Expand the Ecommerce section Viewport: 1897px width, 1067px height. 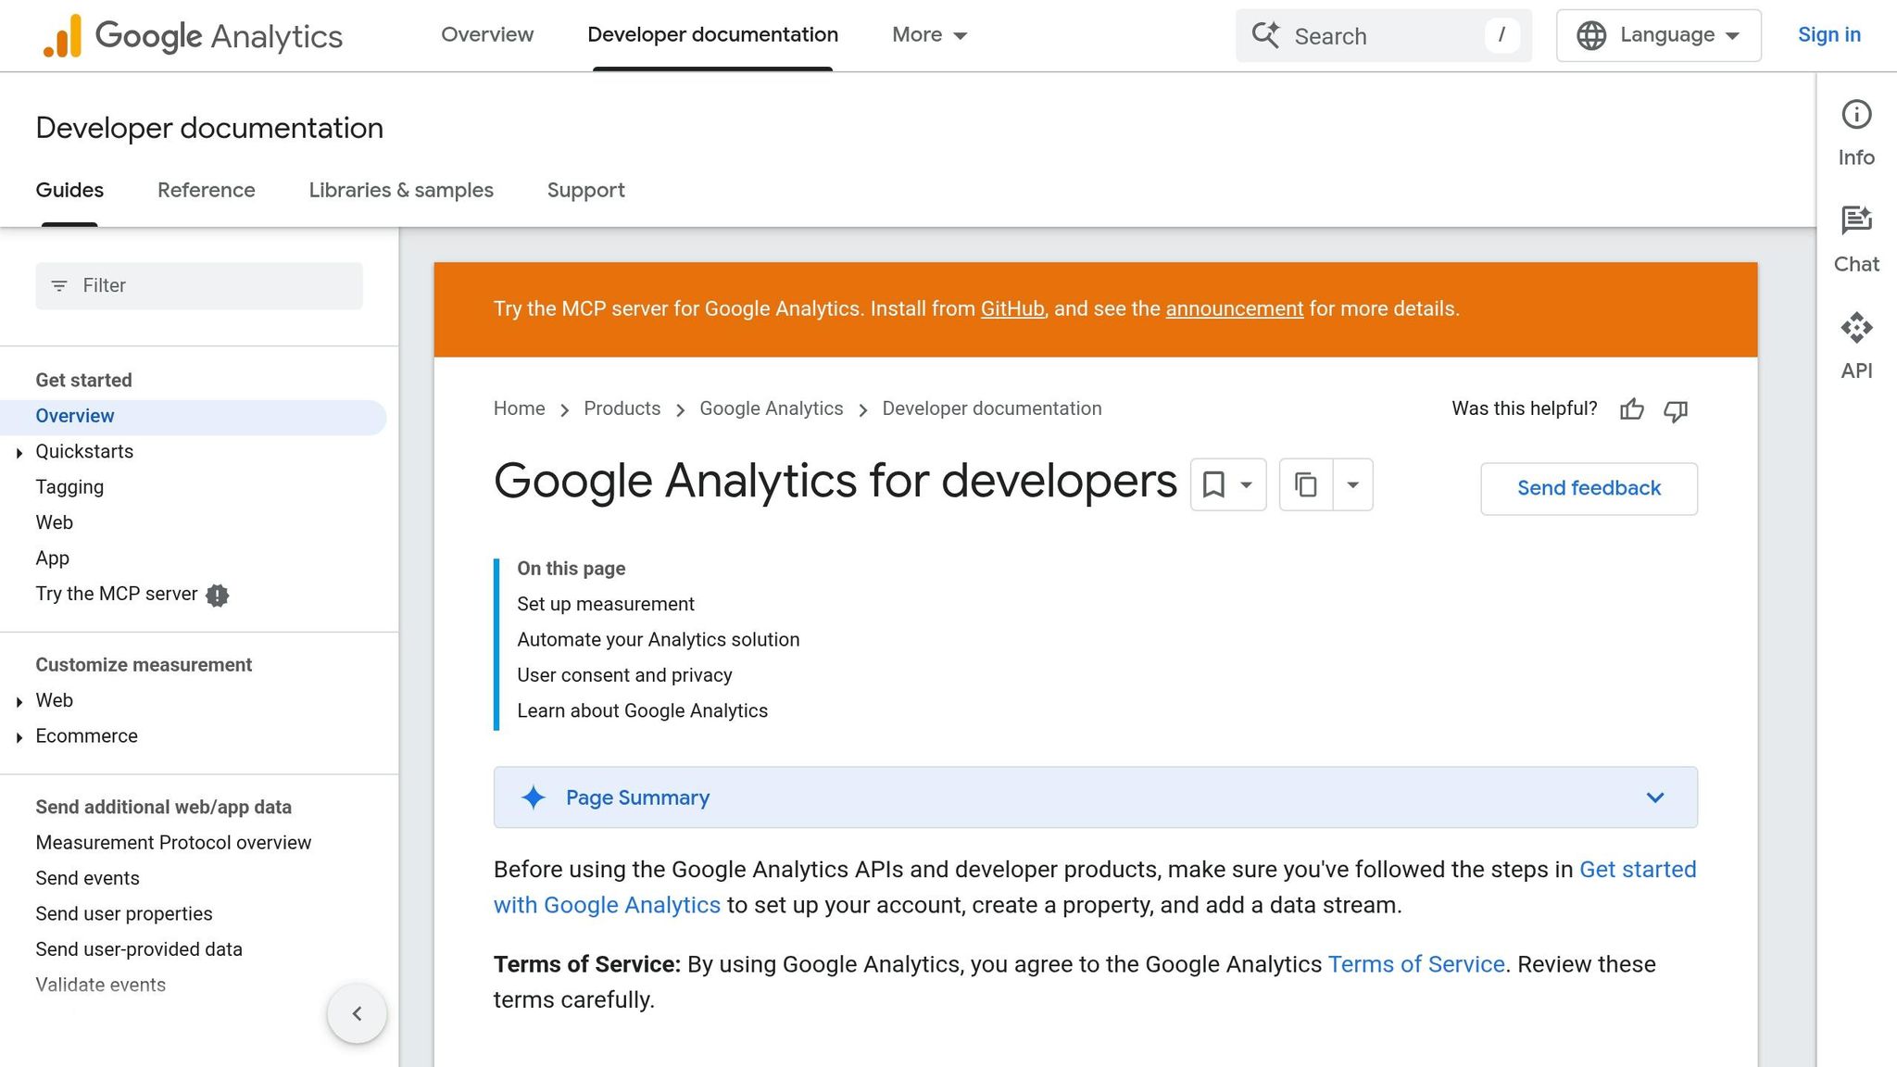click(x=19, y=736)
